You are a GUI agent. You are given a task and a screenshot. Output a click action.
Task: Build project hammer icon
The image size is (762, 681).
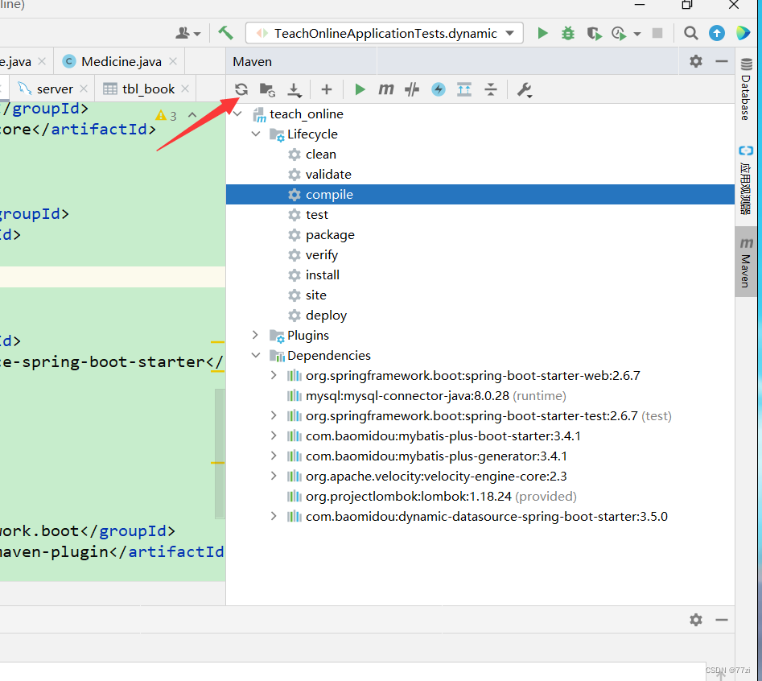[225, 33]
